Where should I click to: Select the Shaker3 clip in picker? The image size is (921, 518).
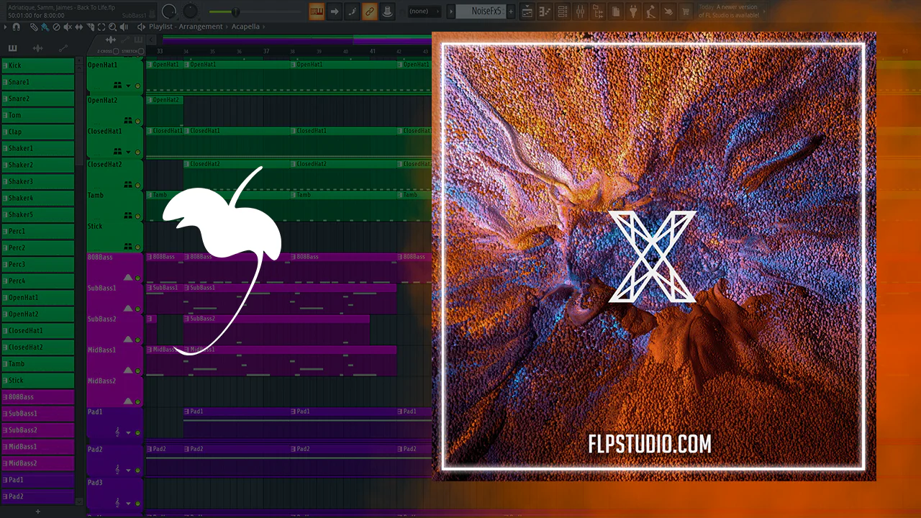pyautogui.click(x=38, y=181)
